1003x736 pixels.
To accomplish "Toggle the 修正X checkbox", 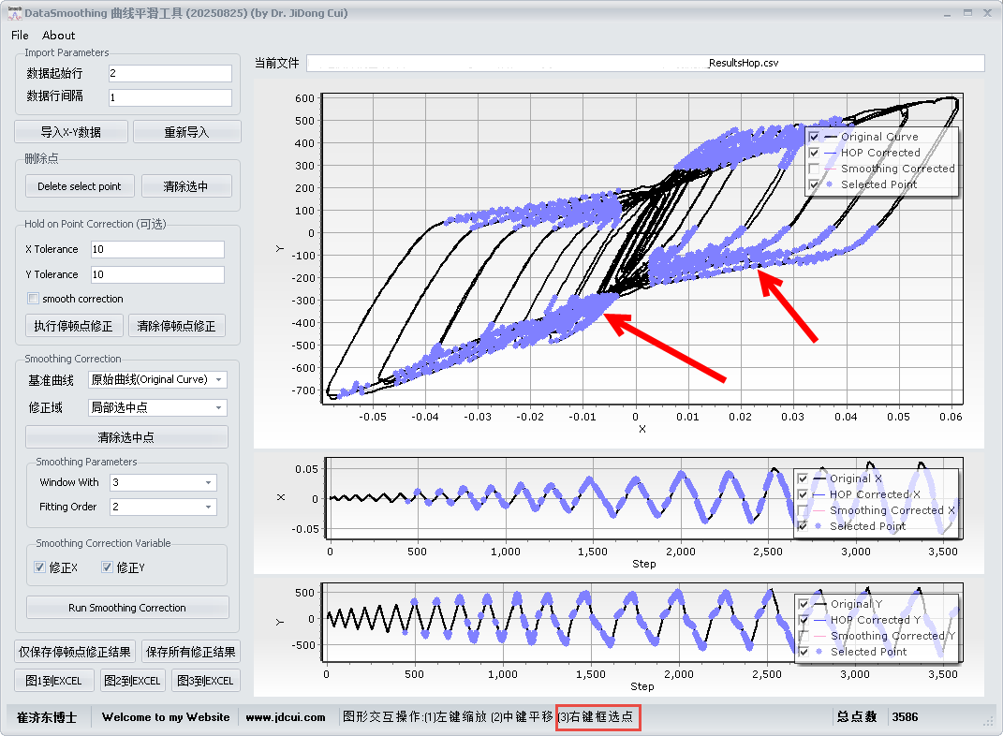I will point(39,567).
